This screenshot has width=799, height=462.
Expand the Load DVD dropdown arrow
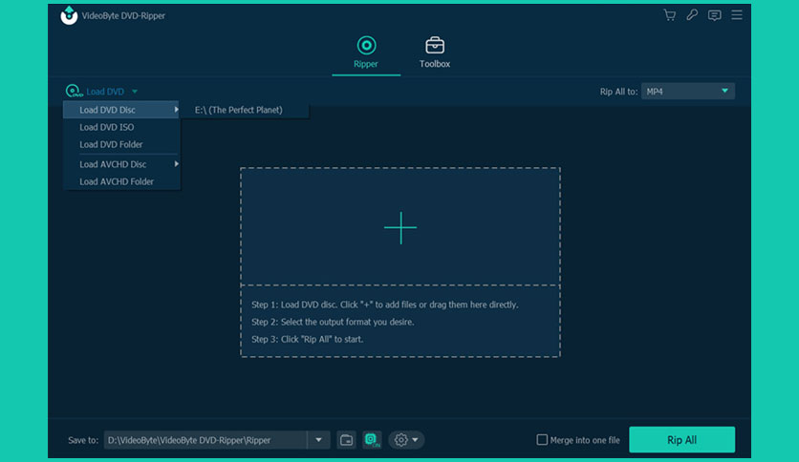135,92
